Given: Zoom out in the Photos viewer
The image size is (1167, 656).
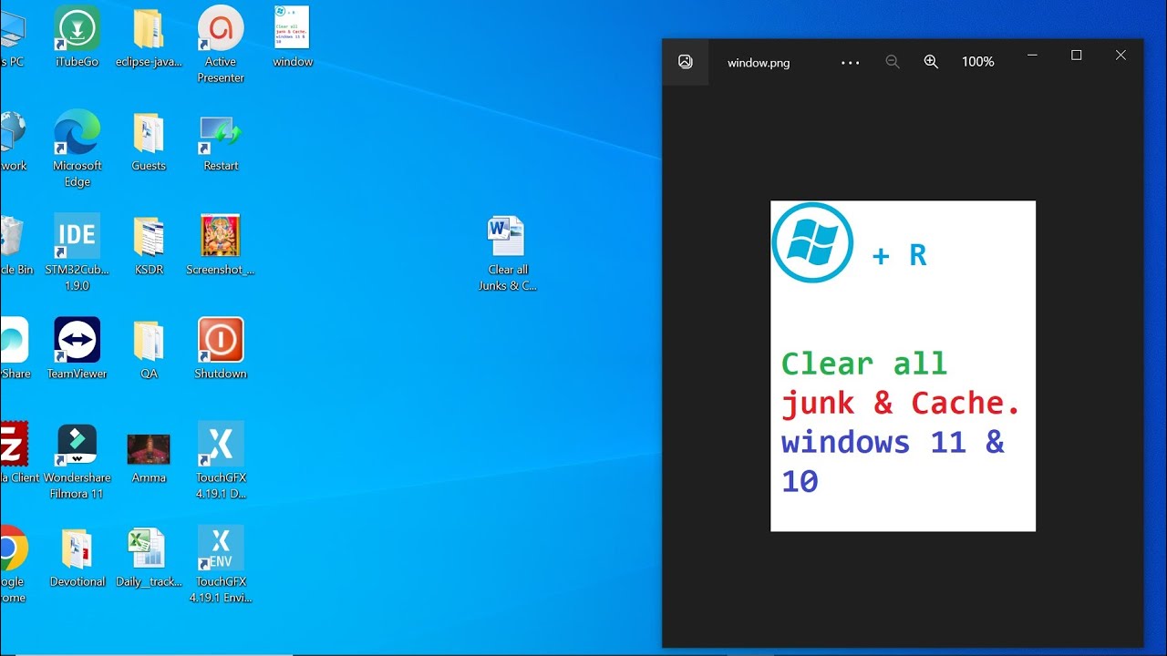Looking at the screenshot, I should (893, 62).
